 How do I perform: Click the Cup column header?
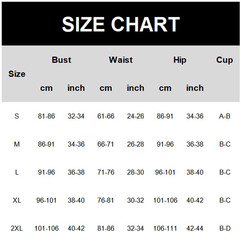tap(224, 60)
